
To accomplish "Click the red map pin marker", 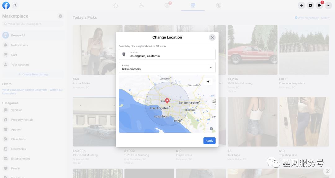I will tap(167, 100).
